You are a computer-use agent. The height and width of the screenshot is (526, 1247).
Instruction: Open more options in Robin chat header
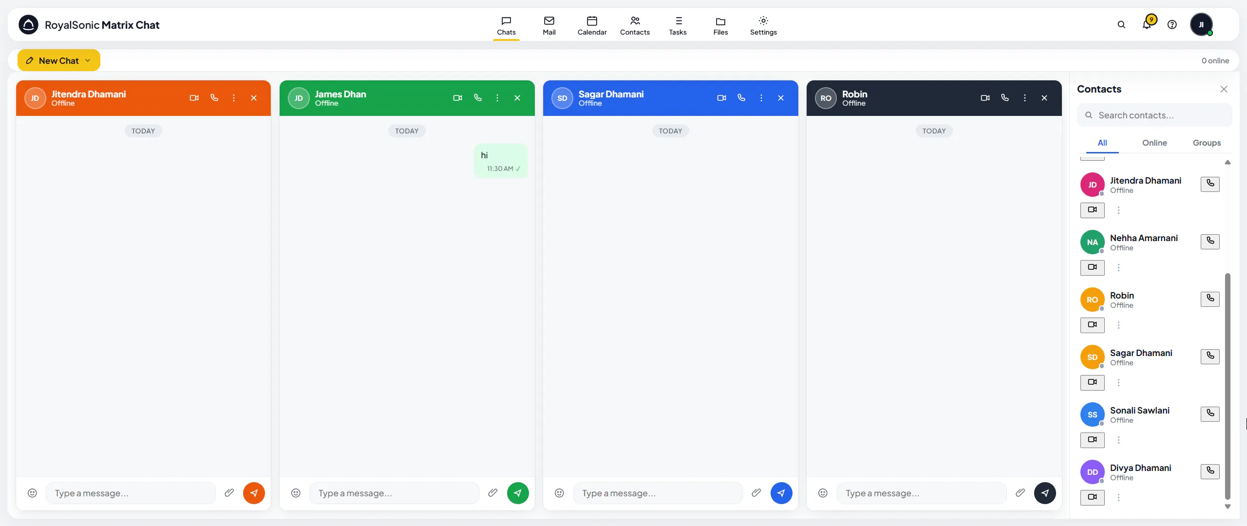(1024, 98)
